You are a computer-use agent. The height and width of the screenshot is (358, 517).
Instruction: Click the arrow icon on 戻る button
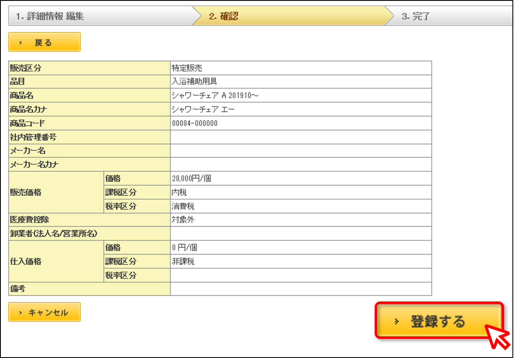(x=20, y=43)
